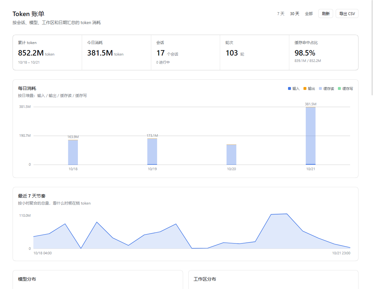Image resolution: width=373 pixels, height=289 pixels.
Task: Click the Token 账单 page title
Action: click(29, 14)
